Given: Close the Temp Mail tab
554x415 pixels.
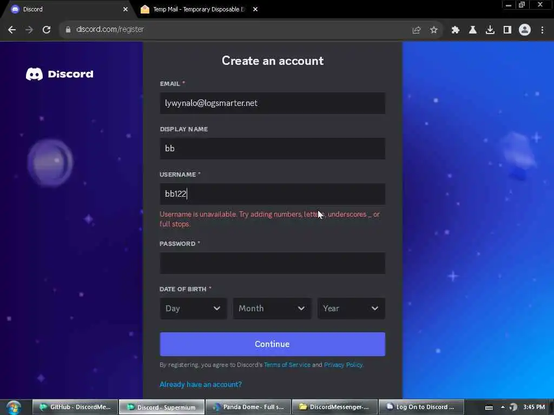Looking at the screenshot, I should pos(255,10).
